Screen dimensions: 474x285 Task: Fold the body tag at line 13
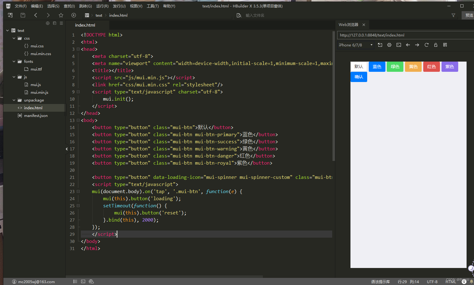(78, 120)
